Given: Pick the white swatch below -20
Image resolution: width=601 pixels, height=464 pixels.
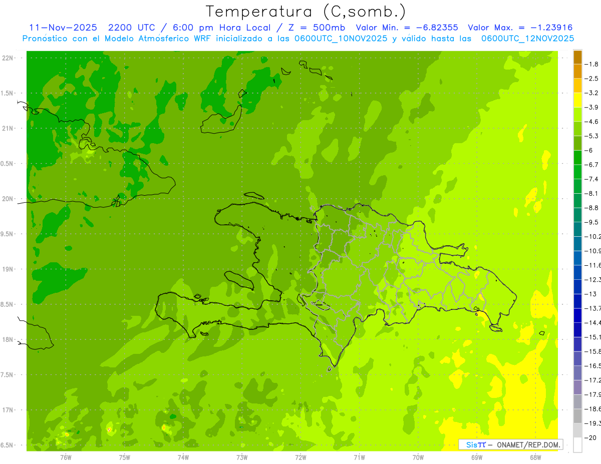Looking at the screenshot, I should (578, 445).
